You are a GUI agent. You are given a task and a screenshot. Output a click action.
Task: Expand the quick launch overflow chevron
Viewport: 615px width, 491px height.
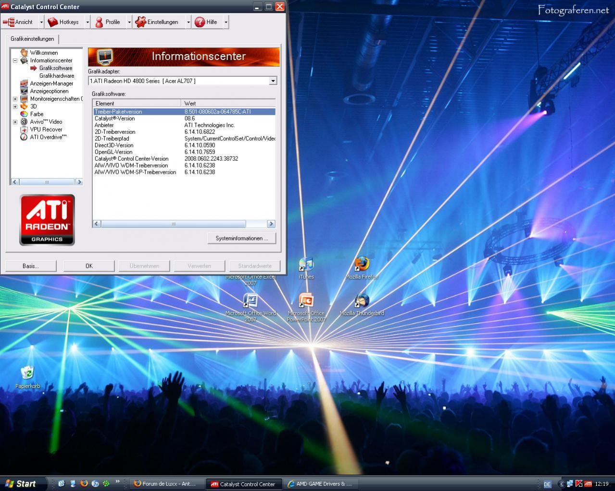pos(118,481)
